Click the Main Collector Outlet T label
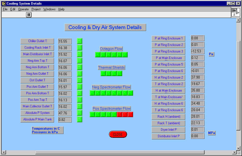242x156 pixels. pyautogui.click(x=37, y=107)
